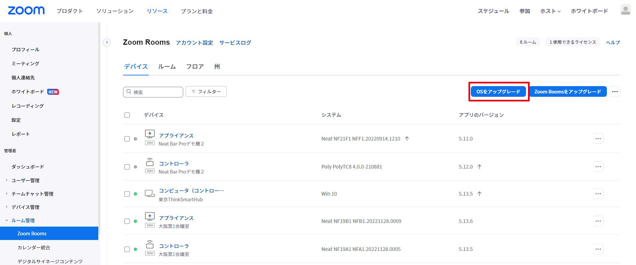Image resolution: width=636 pixels, height=265 pixels.
Task: Open プロフィール in the sidebar
Action: 25,49
